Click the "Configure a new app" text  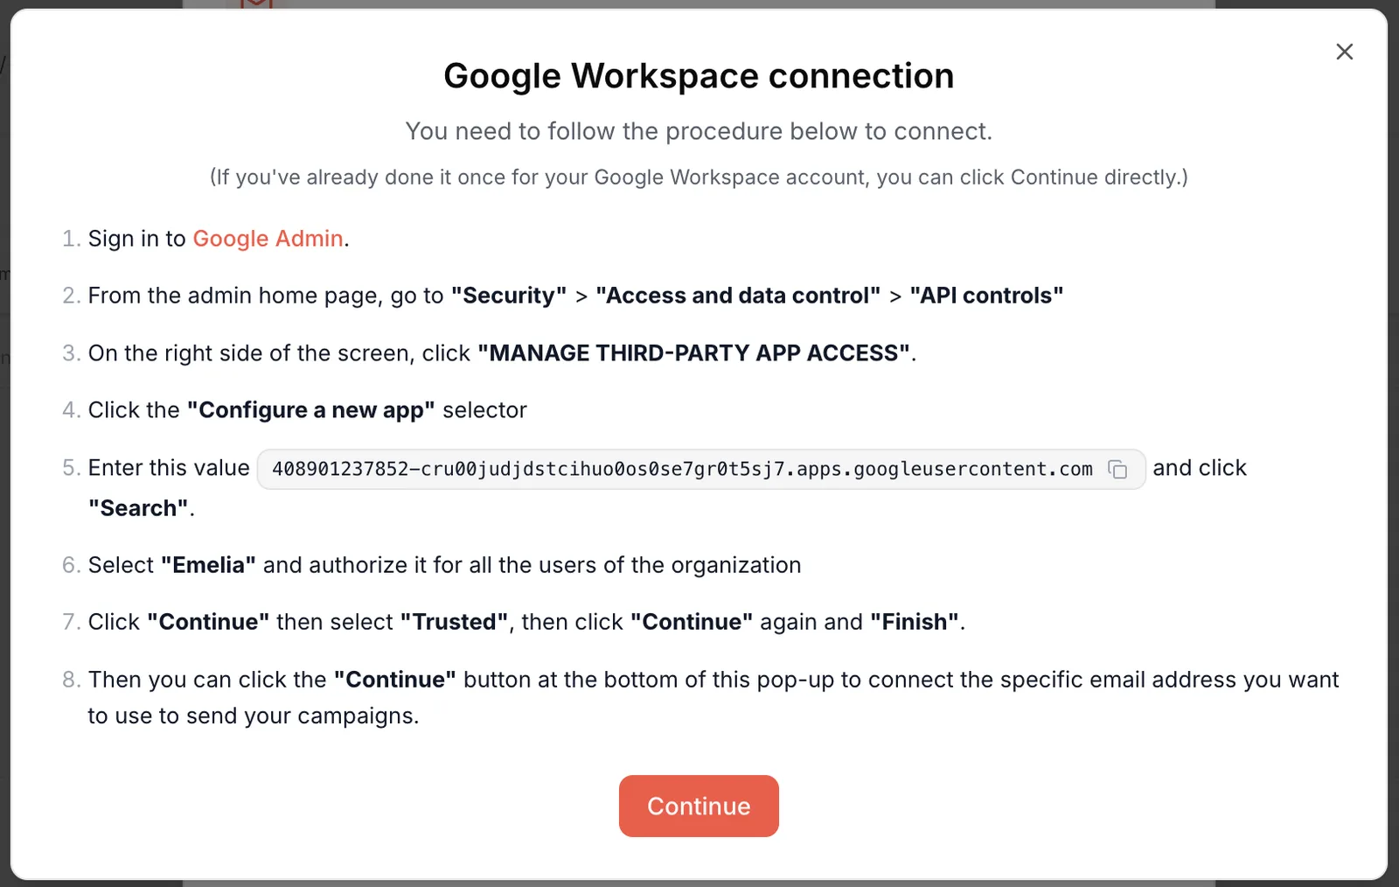[x=311, y=410]
